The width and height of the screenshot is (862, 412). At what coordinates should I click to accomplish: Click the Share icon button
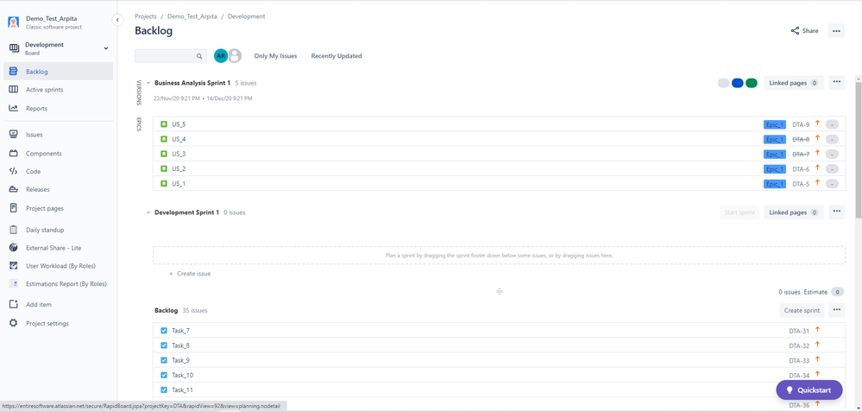(804, 31)
